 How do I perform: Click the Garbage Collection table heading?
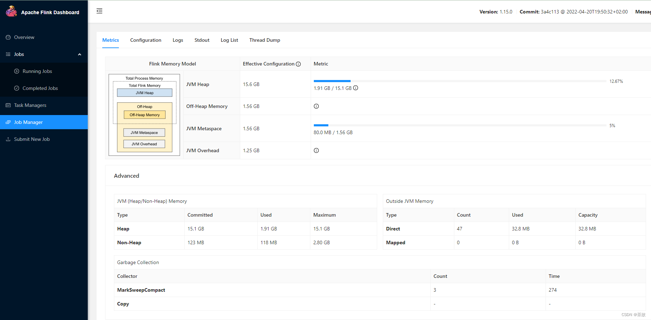138,262
